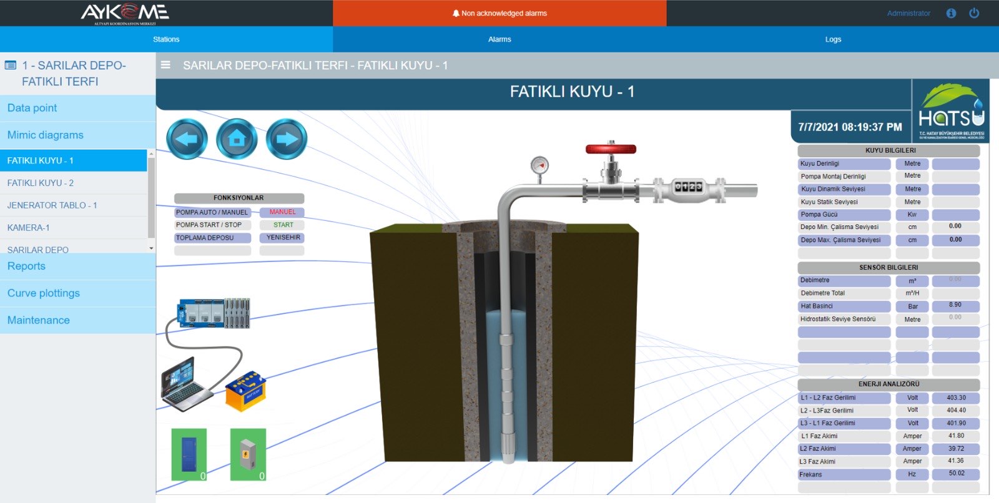Expand the Reports section
Viewport: 999px width, 503px height.
(x=77, y=266)
